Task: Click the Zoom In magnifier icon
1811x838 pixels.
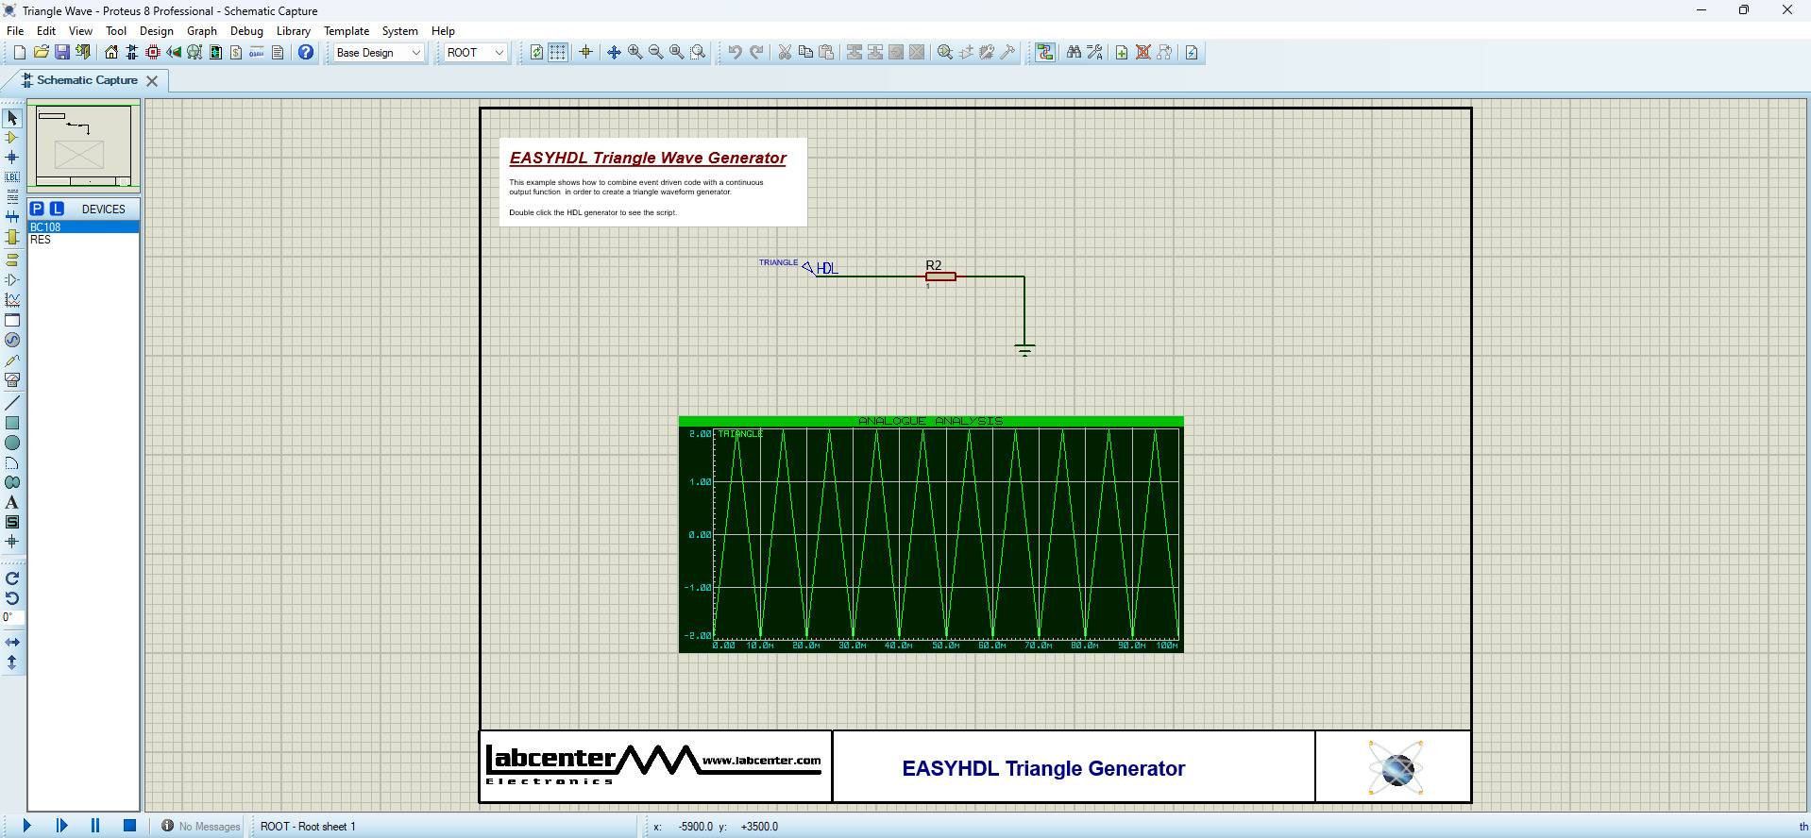Action: [635, 53]
